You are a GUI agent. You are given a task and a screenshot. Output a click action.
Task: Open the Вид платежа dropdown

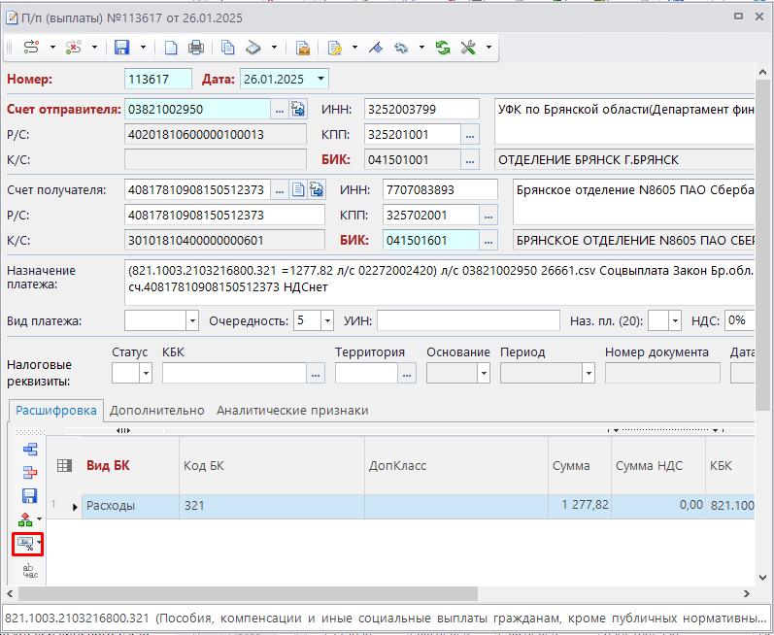point(190,320)
